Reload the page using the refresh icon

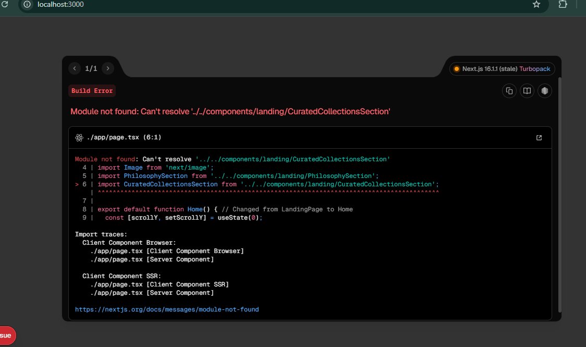click(5, 4)
